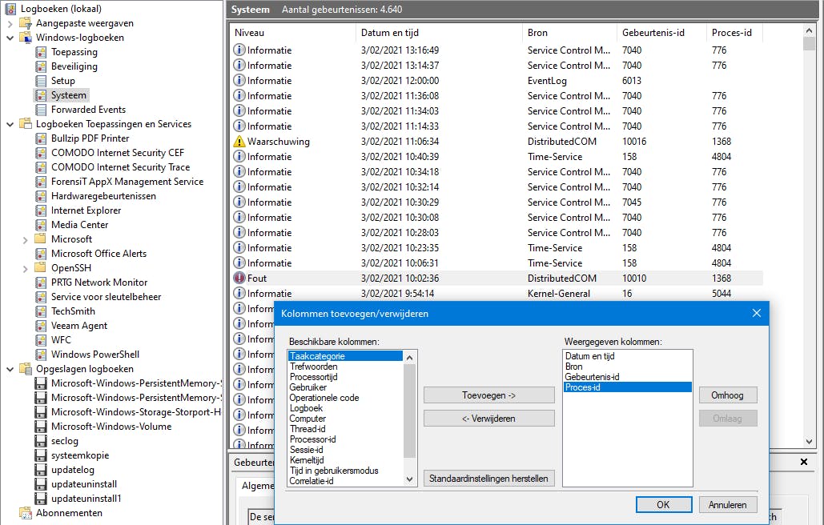The width and height of the screenshot is (824, 525).
Task: Click the updatelog saved log icon
Action: pyautogui.click(x=41, y=470)
